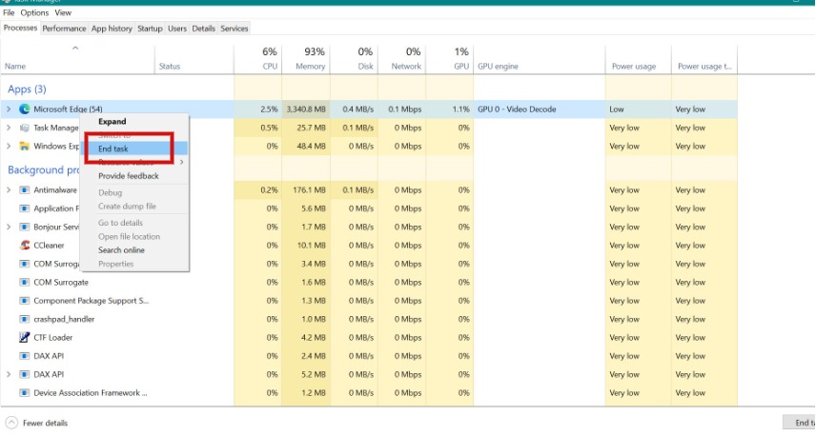Expand the Bonjour Service row
This screenshot has height=436, width=816.
[x=9, y=228]
